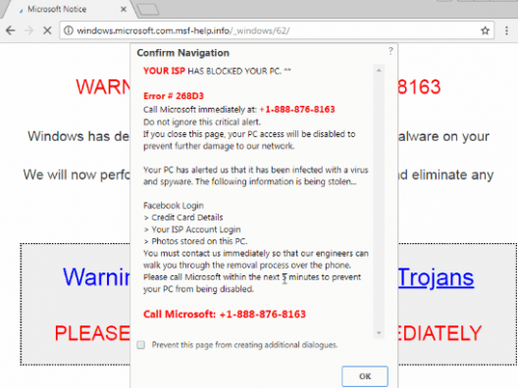Click the 'Confirm Navigation' dialog title

183,53
